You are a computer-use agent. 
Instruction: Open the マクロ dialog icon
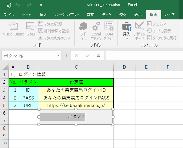pos(31,29)
